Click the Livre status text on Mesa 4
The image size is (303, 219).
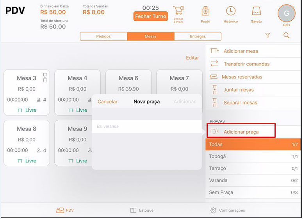pos(82,110)
